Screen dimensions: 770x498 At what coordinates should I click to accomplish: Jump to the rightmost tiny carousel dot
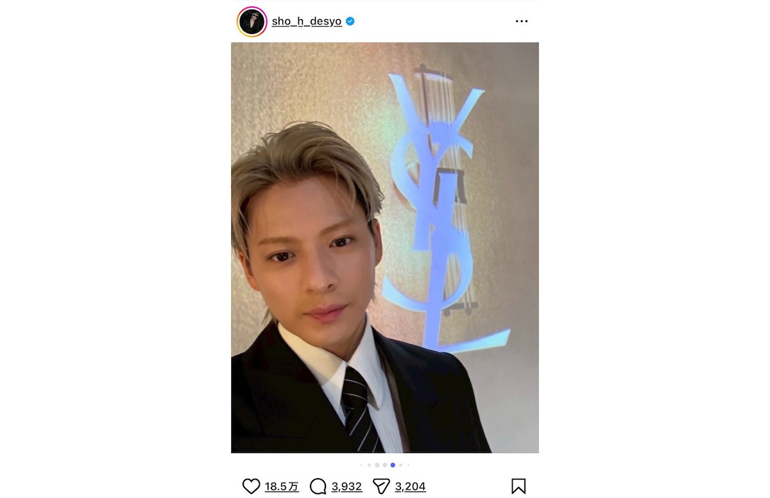[x=408, y=465]
